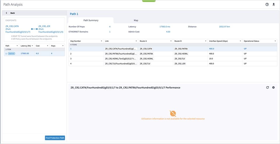Click Number Of Hops value 4

click(110, 27)
